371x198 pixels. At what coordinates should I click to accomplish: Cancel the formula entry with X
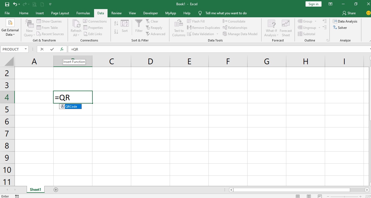click(x=42, y=49)
